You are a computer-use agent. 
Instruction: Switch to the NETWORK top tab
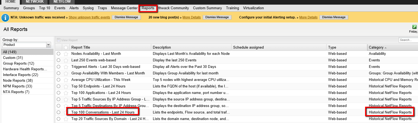pos(35,2)
